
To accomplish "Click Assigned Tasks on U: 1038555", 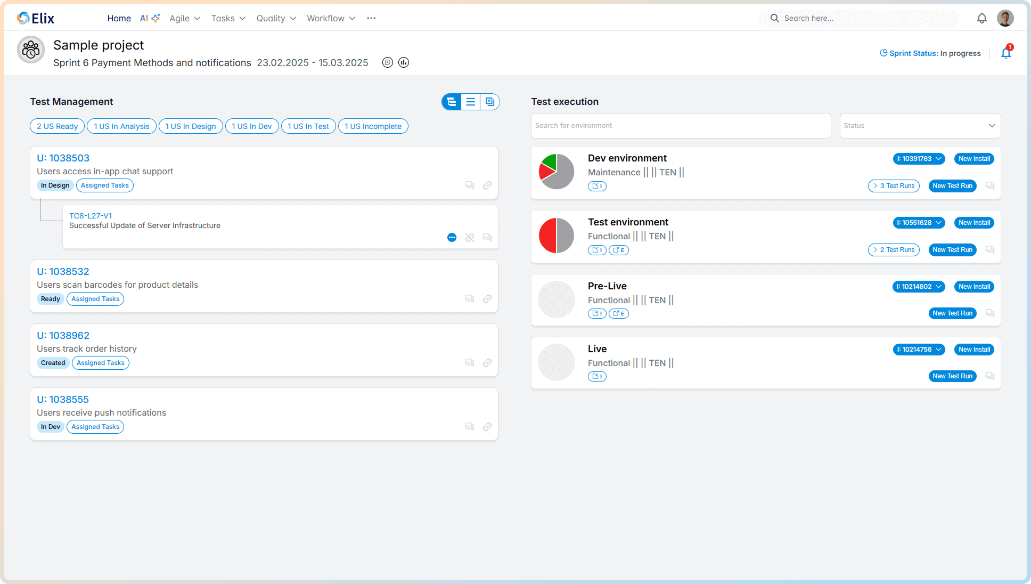I will 95,427.
